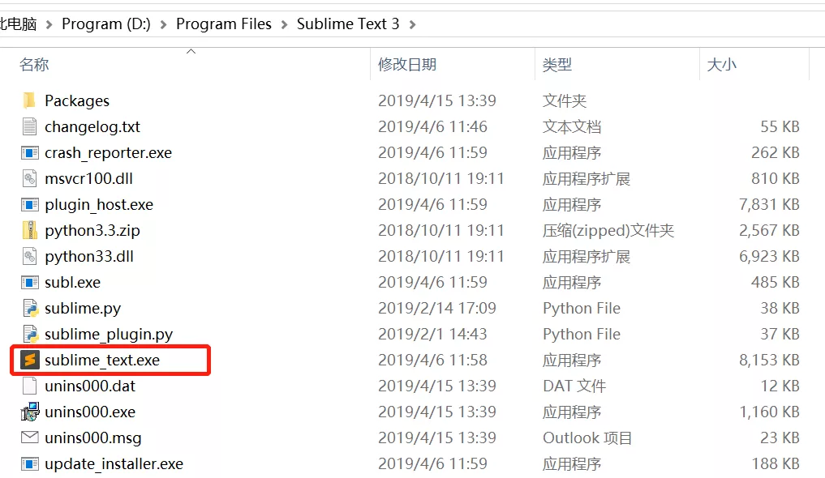Click the 485 KB size value
This screenshot has height=478, width=825.
pos(776,282)
